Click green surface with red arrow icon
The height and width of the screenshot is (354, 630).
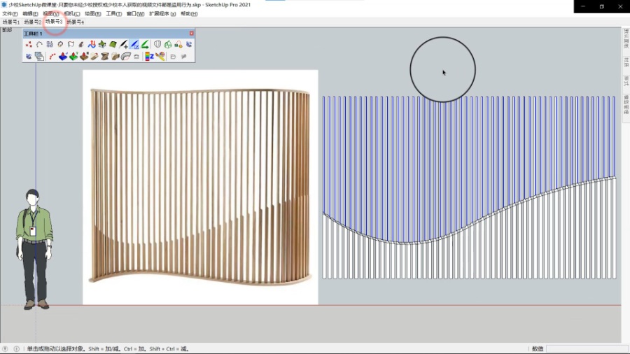(73, 57)
